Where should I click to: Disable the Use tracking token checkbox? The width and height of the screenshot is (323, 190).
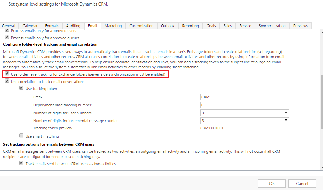pos(21,88)
